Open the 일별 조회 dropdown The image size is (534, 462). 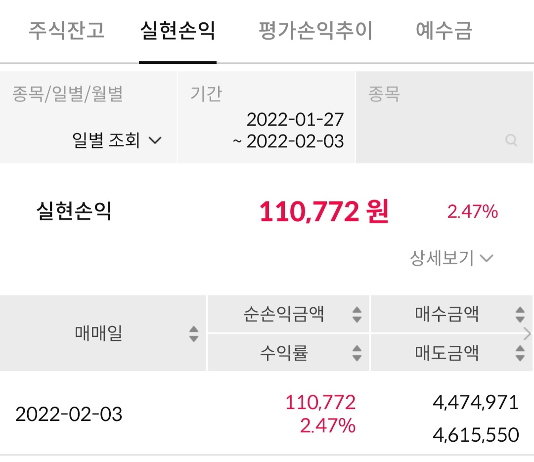pyautogui.click(x=117, y=140)
